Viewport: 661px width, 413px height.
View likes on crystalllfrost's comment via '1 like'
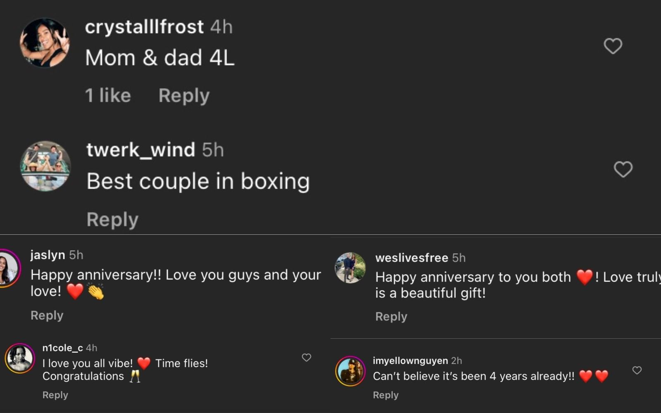(108, 95)
